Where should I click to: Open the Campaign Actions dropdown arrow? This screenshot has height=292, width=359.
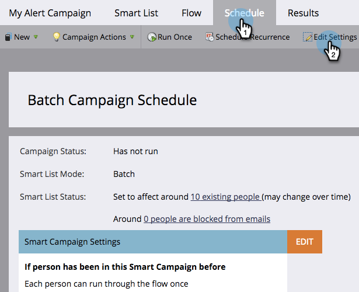pos(132,37)
